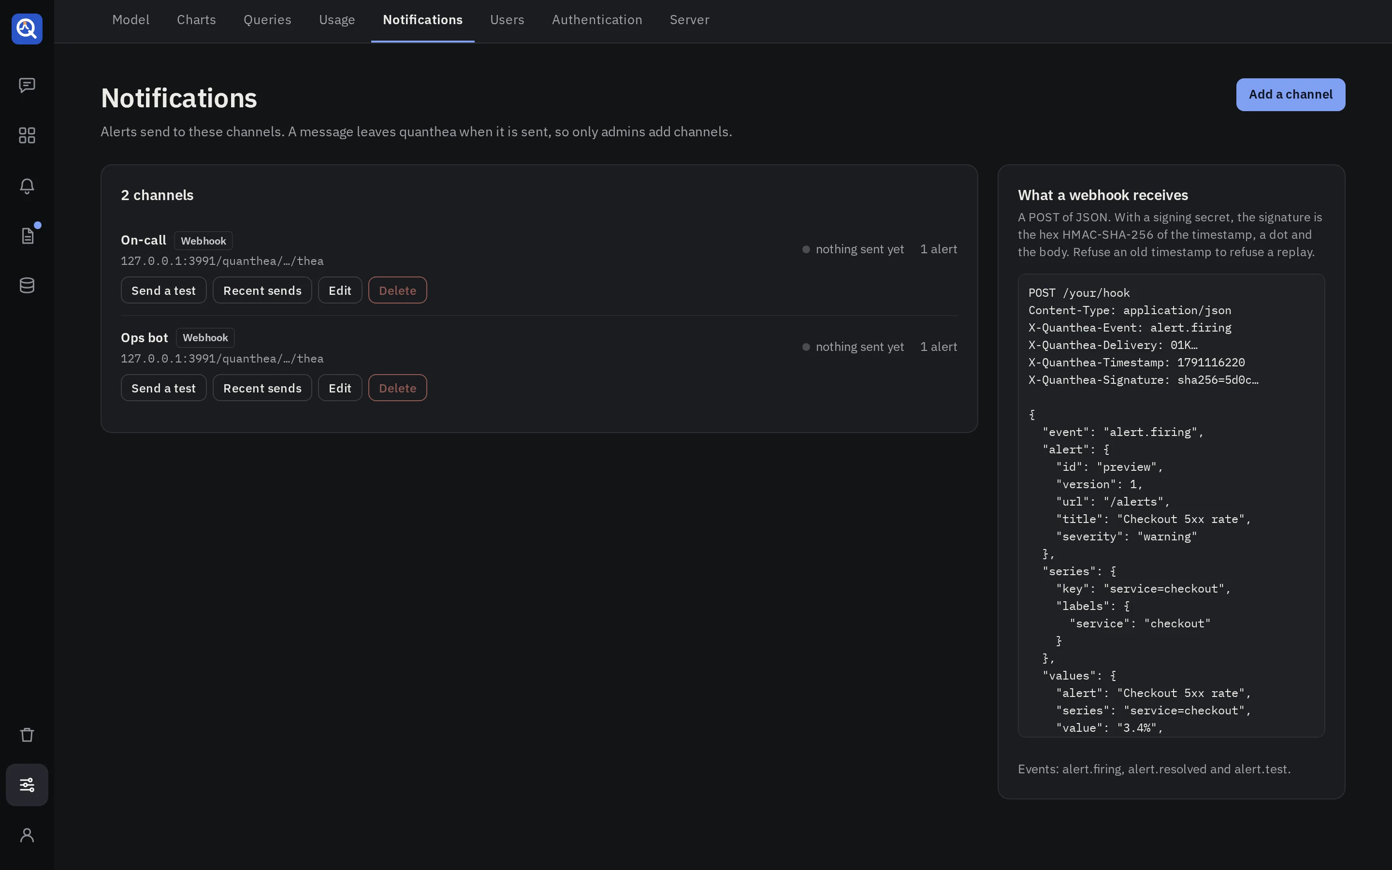Open the reports document icon
This screenshot has width=1392, height=870.
pyautogui.click(x=27, y=235)
